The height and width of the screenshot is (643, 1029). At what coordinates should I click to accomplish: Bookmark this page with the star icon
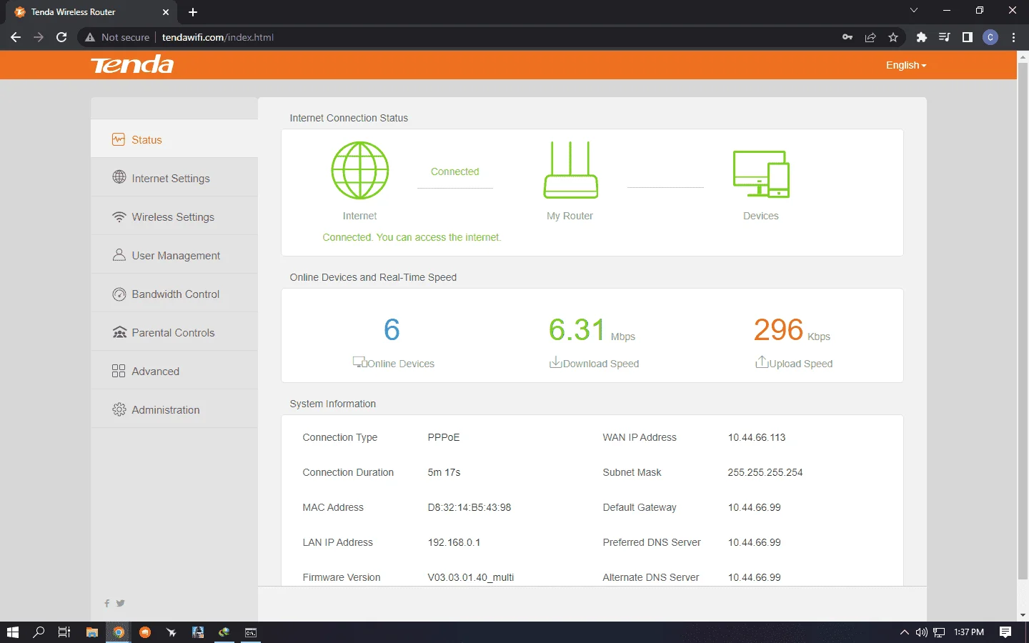[x=893, y=37]
